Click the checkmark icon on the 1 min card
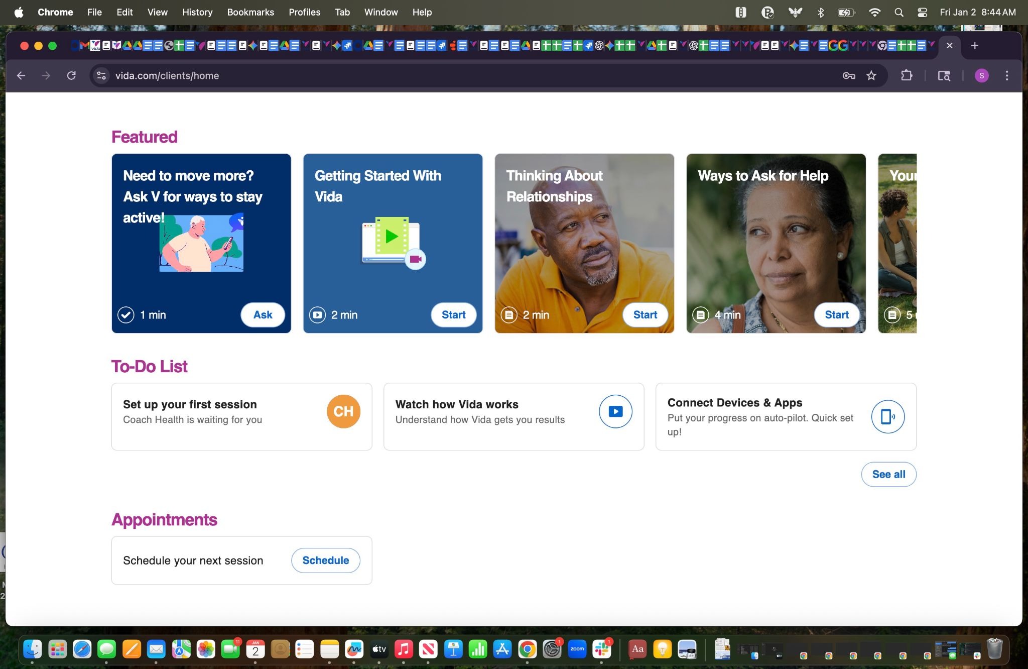The image size is (1028, 669). click(125, 315)
